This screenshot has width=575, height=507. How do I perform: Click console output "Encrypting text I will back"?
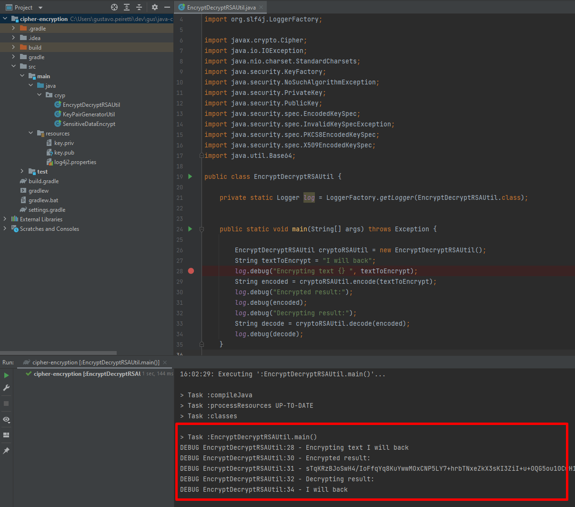click(x=357, y=447)
